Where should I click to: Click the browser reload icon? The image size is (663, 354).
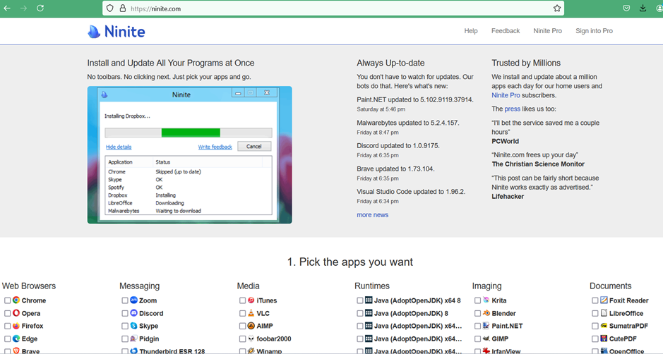40,8
